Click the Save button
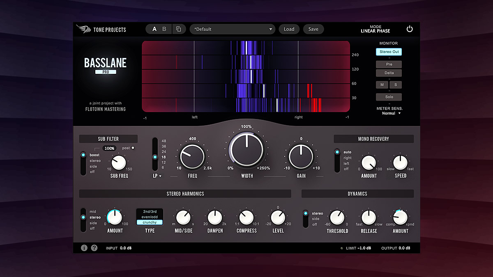493x277 pixels. pyautogui.click(x=313, y=29)
